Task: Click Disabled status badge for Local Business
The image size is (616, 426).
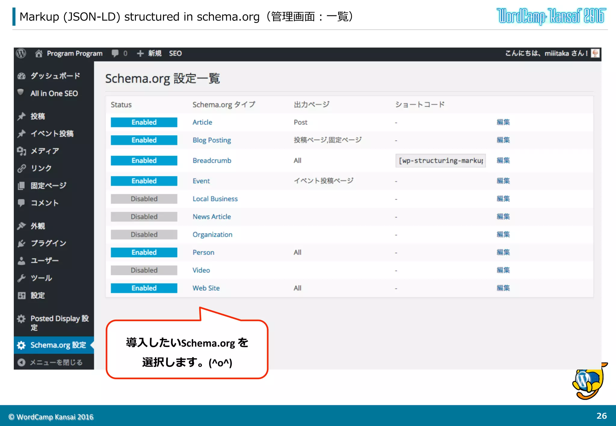Action: click(x=144, y=199)
